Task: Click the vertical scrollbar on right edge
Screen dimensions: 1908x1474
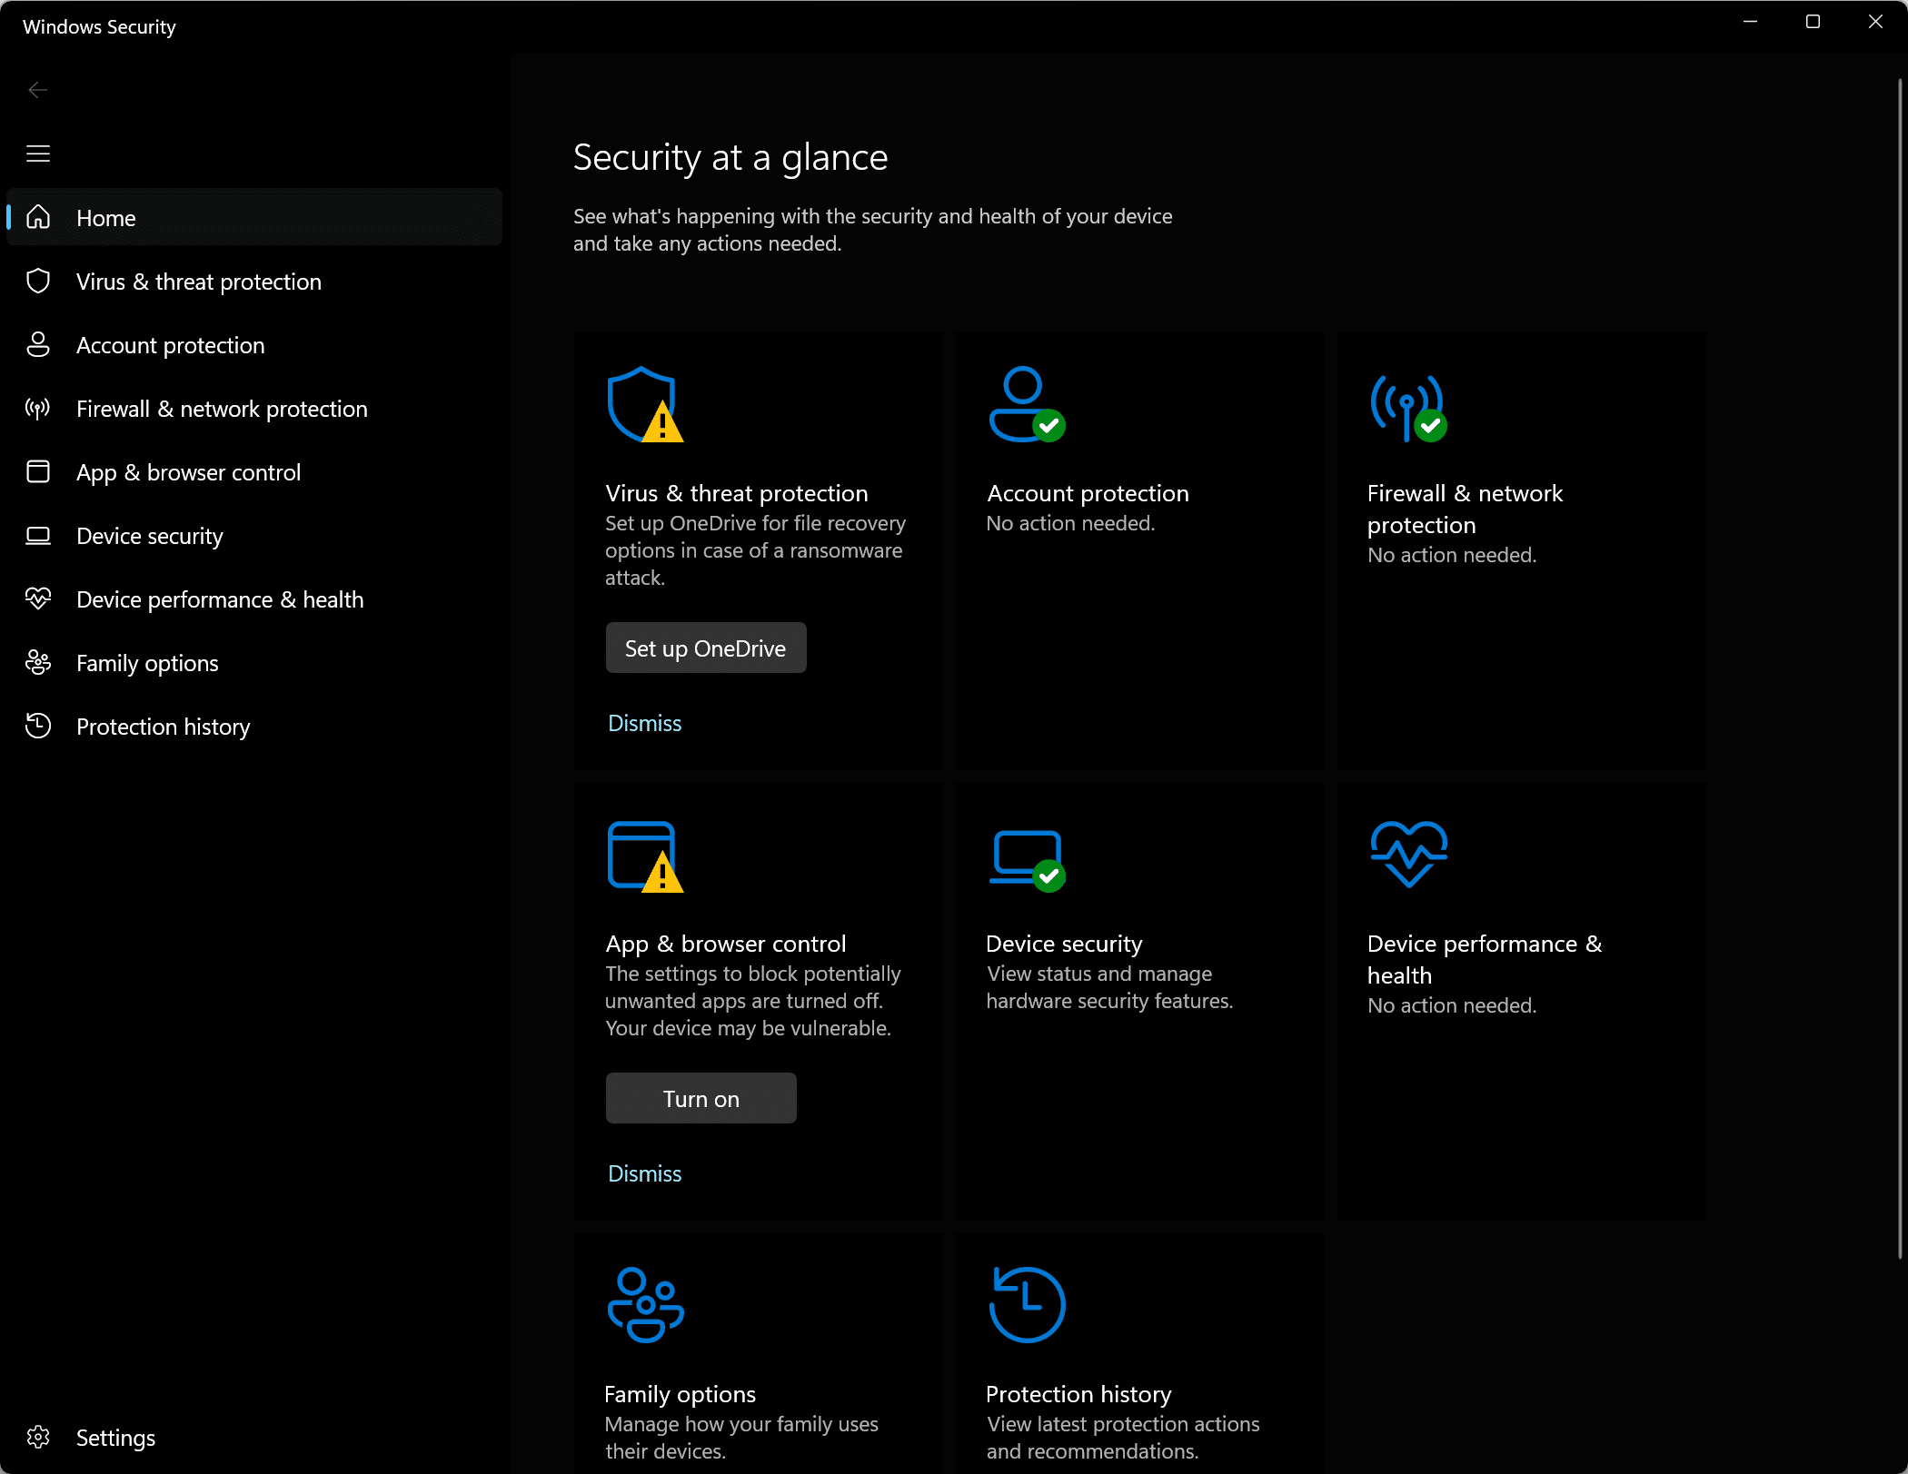Action: point(1900,668)
